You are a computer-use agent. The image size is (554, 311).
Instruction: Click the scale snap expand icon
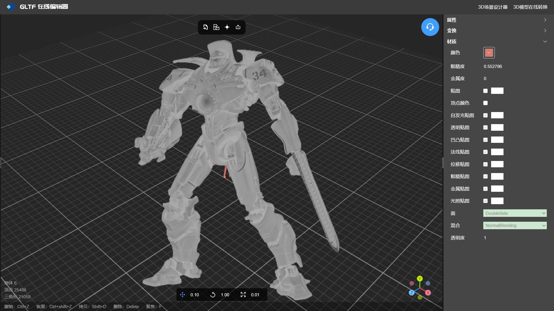(x=243, y=295)
